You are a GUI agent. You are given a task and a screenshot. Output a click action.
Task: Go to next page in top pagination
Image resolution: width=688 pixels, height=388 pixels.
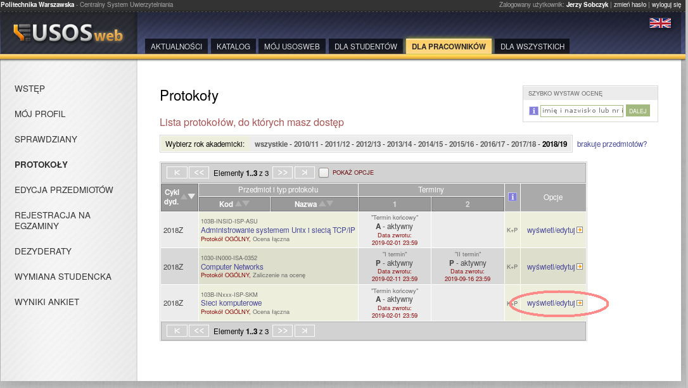tap(283, 173)
